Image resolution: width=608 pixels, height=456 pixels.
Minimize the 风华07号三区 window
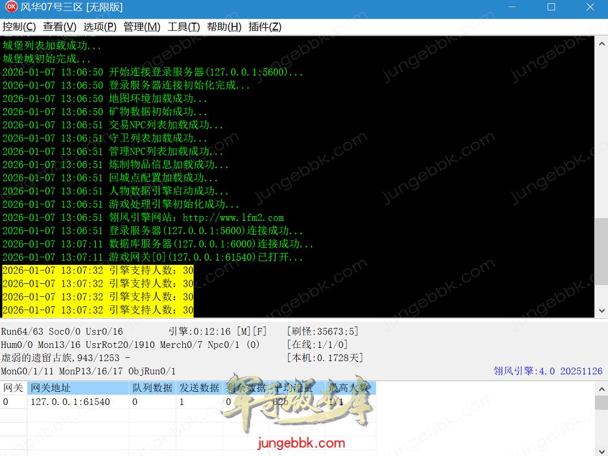point(512,8)
